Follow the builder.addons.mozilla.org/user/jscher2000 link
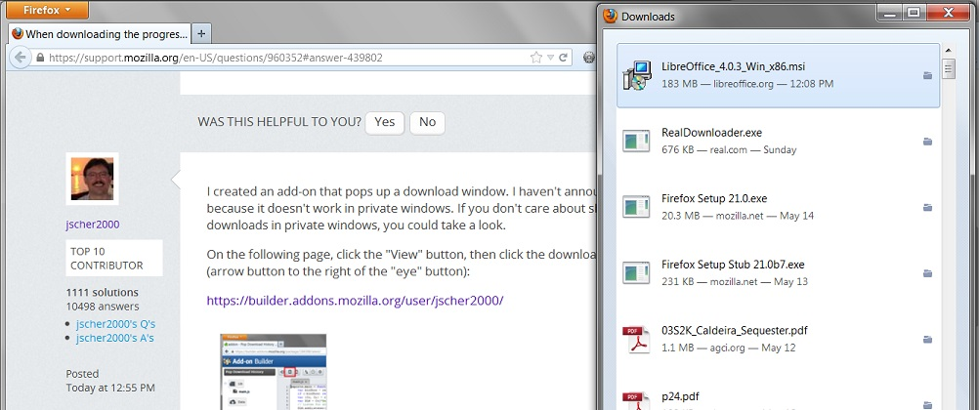Viewport: 979px width, 410px height. (356, 300)
